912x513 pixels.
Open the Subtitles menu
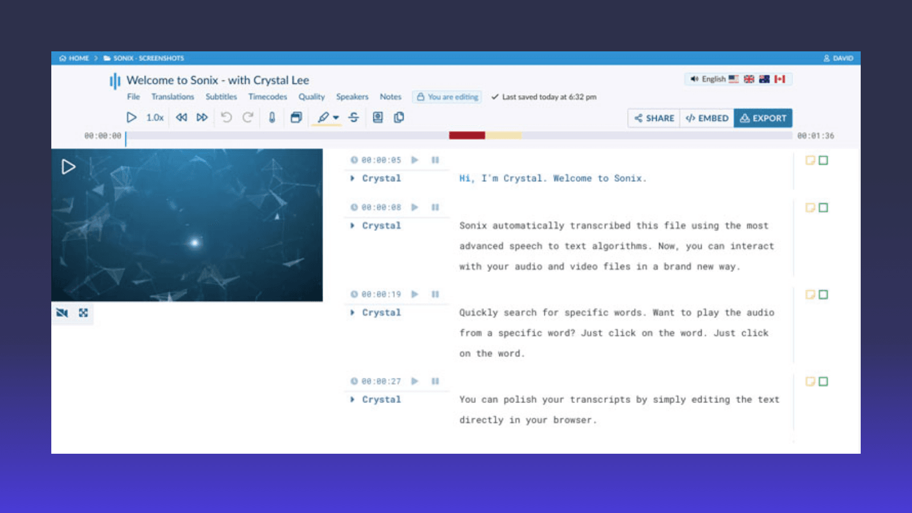[221, 97]
